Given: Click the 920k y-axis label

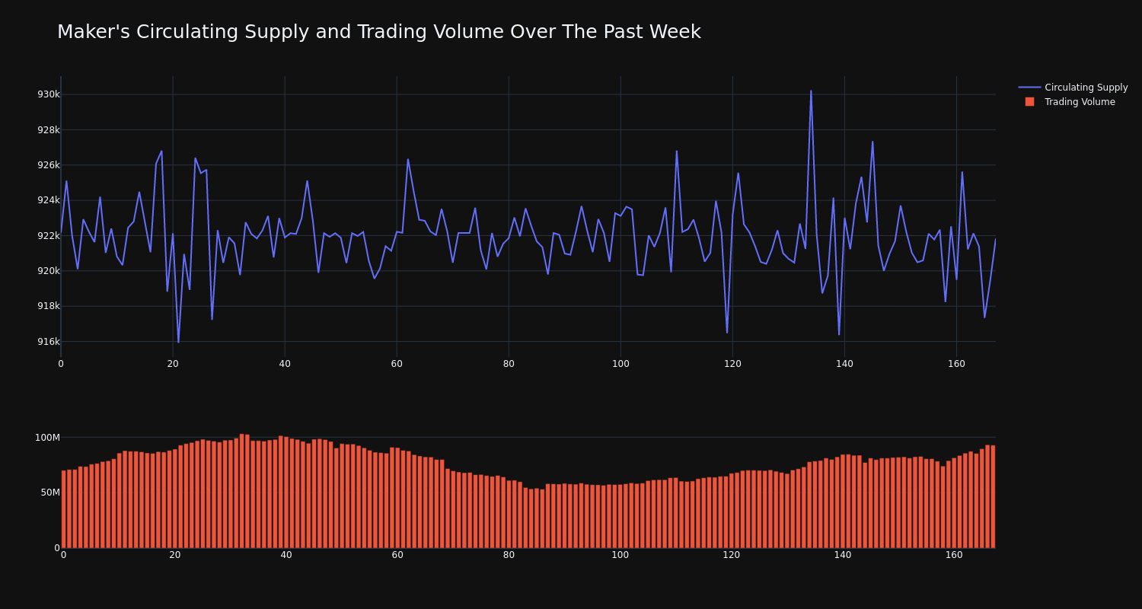Looking at the screenshot, I should [49, 271].
